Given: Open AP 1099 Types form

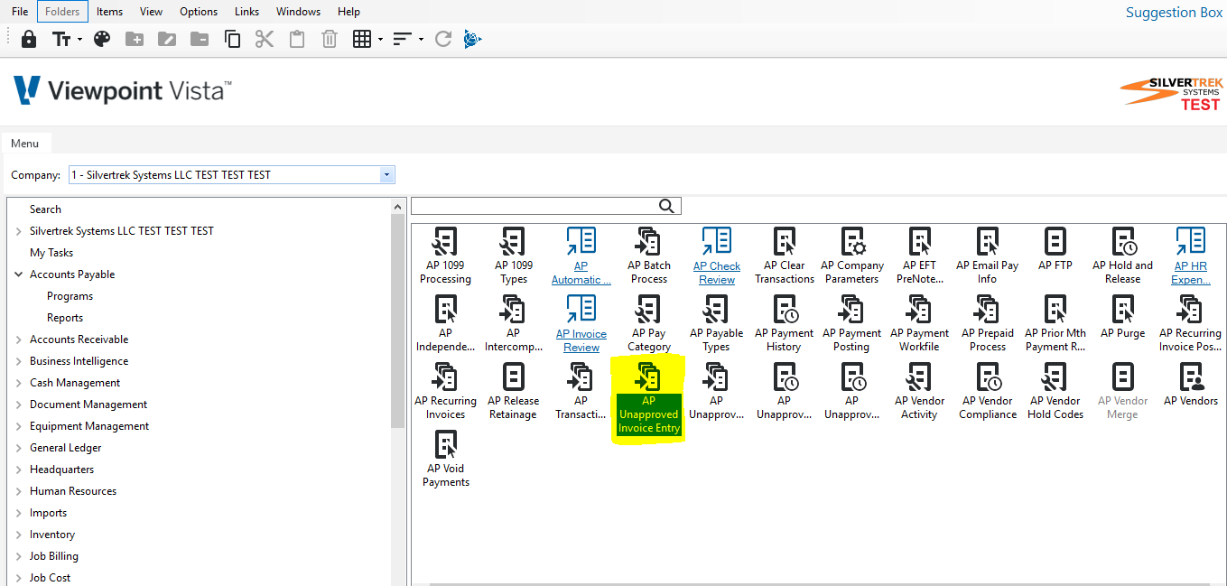Looking at the screenshot, I should [513, 256].
